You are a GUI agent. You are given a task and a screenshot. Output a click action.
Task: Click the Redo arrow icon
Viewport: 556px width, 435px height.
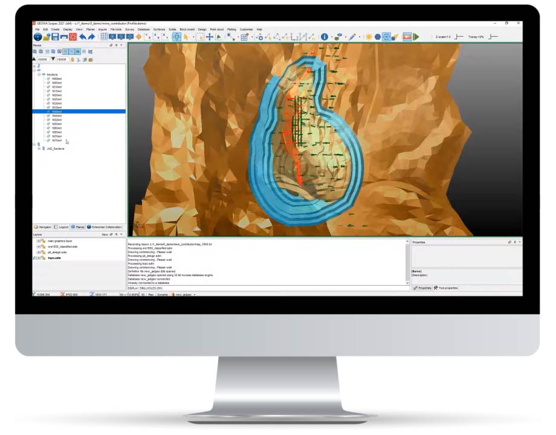click(91, 37)
